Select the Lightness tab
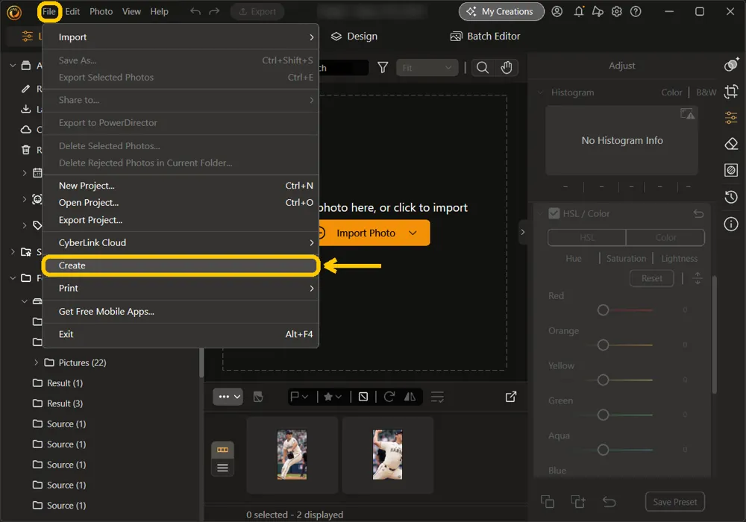This screenshot has height=522, width=746. click(679, 258)
